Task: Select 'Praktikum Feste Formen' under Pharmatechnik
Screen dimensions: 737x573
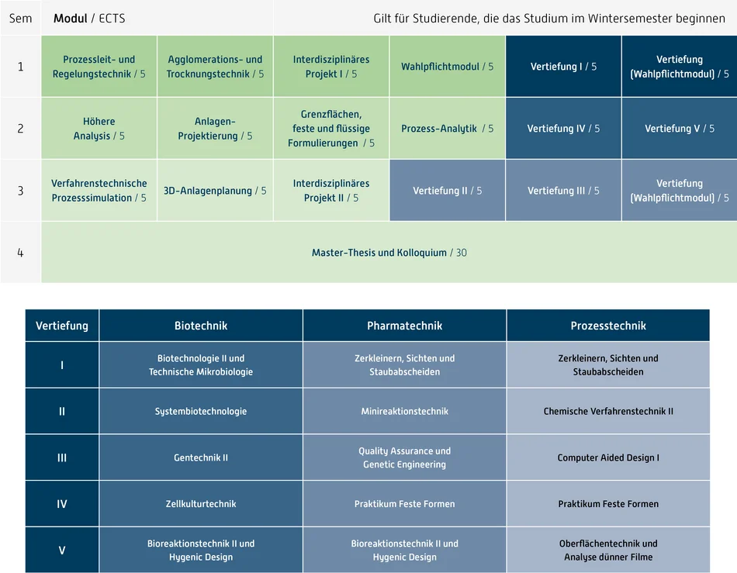Action: click(405, 503)
